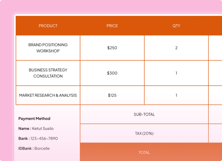Screen dimensions: 222x161
Task: Click the $250 price cell
Action: [x=112, y=48]
